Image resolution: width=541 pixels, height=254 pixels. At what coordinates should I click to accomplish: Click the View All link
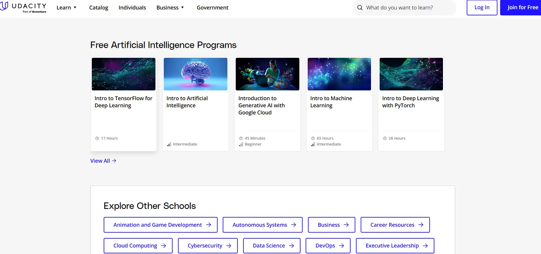click(x=103, y=161)
